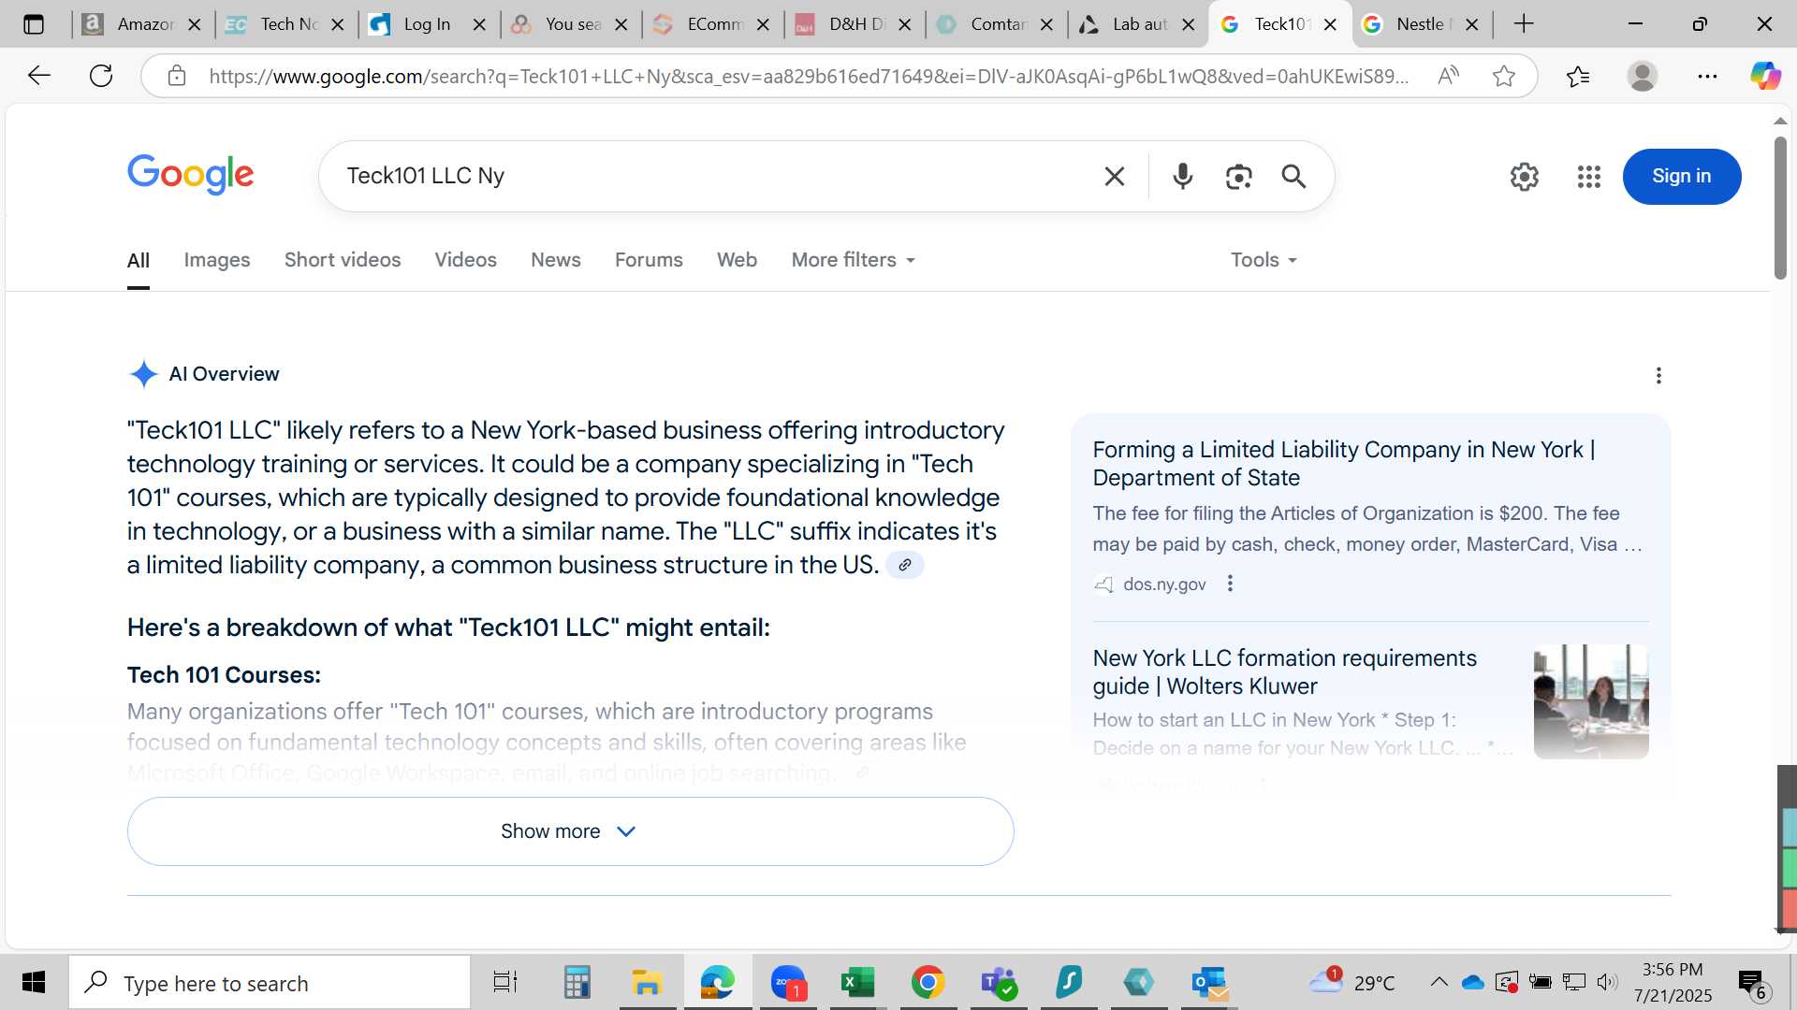View site information lock icon
Viewport: 1797px width, 1010px height.
tap(177, 76)
